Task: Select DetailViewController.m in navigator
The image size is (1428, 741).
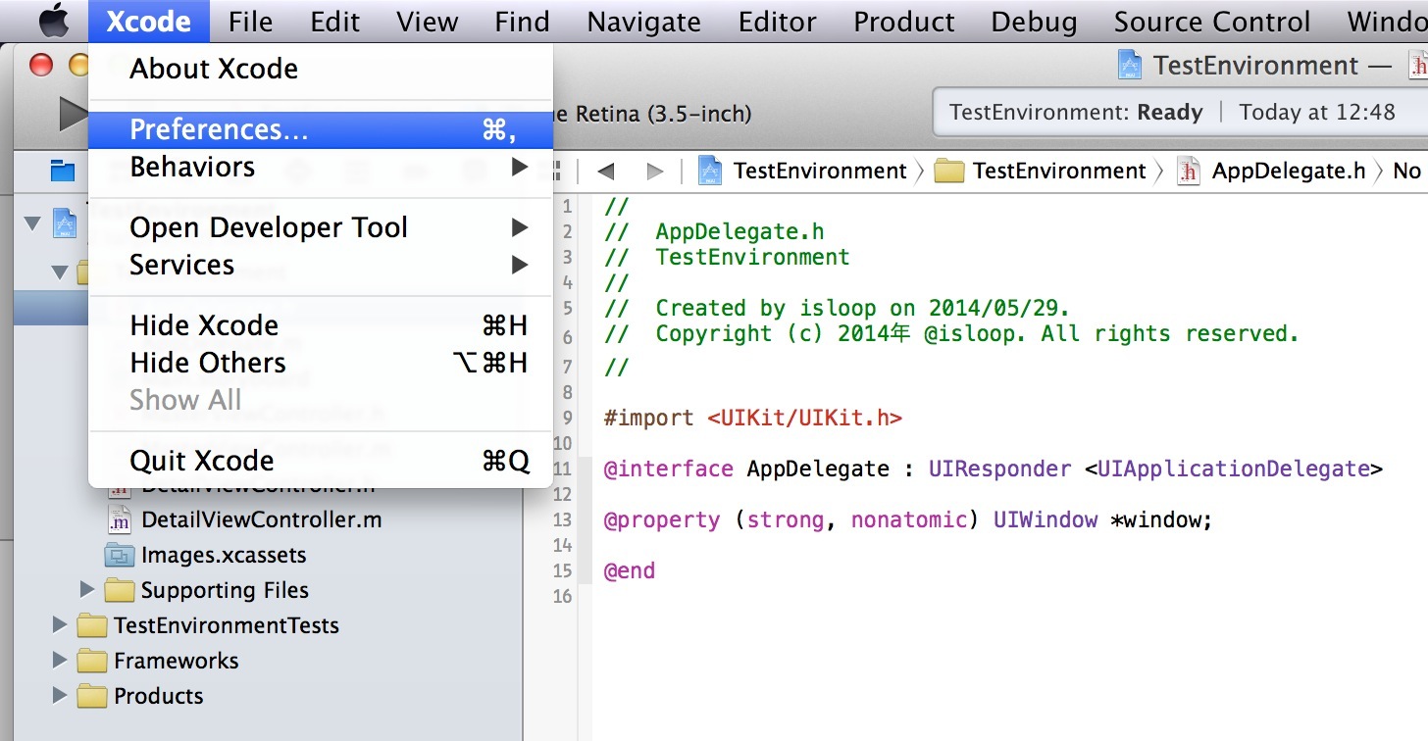Action: (x=262, y=519)
